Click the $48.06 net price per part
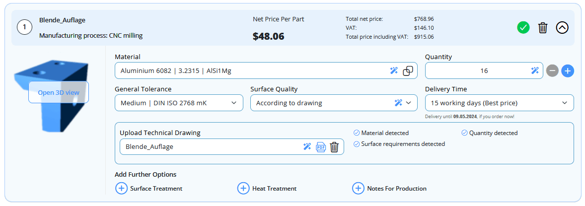The image size is (585, 206). (268, 36)
